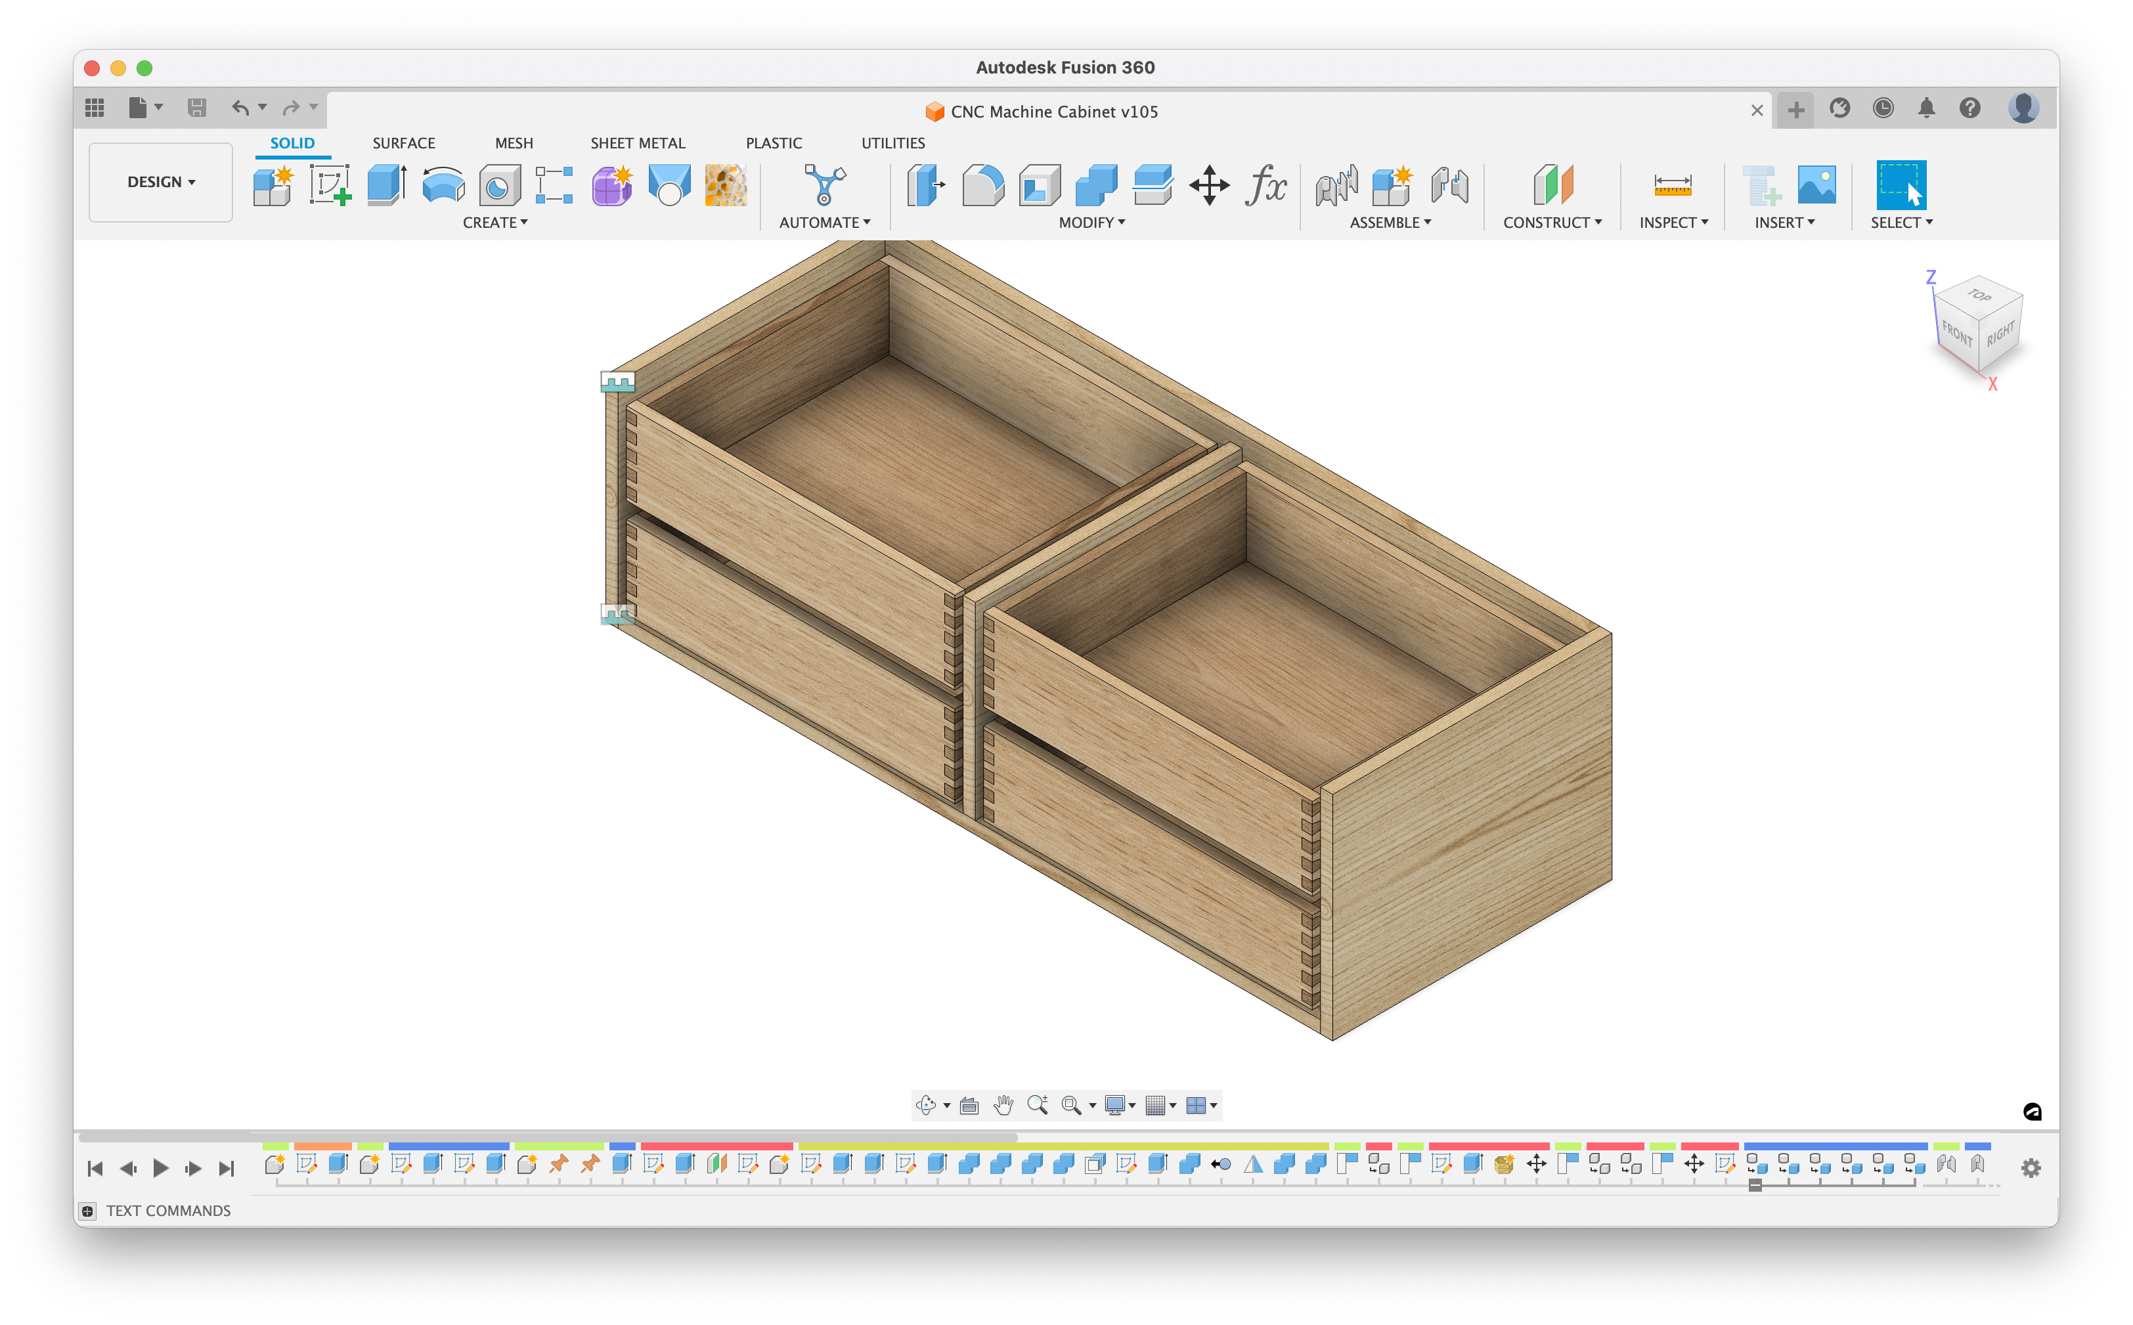This screenshot has height=1325, width=2133.
Task: Click the Measure ruler icon
Action: click(1672, 185)
